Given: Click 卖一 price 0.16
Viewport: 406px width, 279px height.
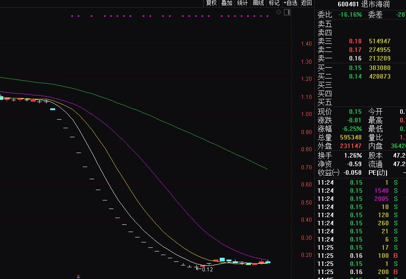Looking at the screenshot, I should click(x=355, y=58).
